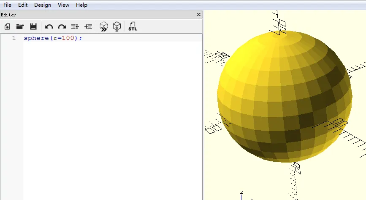This screenshot has height=200, width=366.
Task: Click the New file icon
Action: (7, 26)
